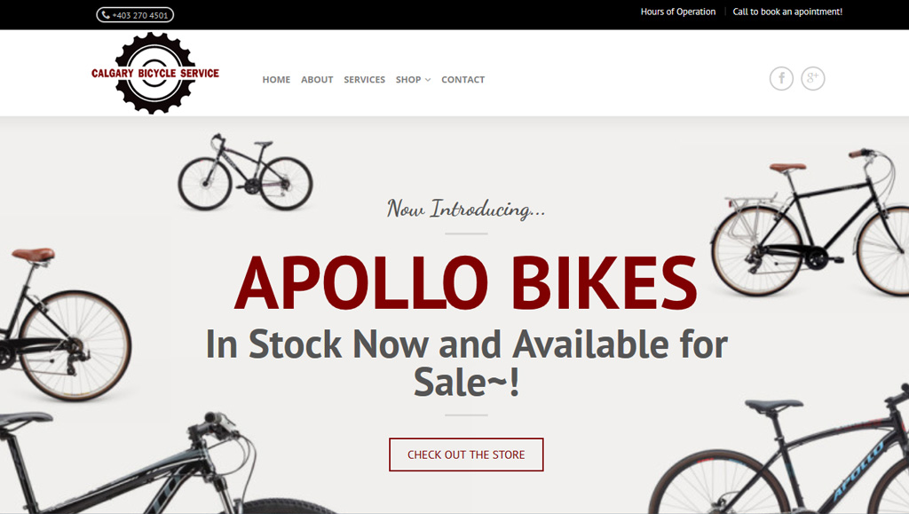This screenshot has height=514, width=909.
Task: Expand the Shop menu chevron
Action: [x=428, y=80]
